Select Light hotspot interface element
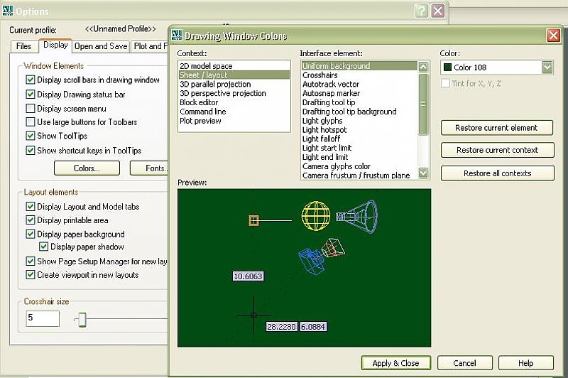 359,130
